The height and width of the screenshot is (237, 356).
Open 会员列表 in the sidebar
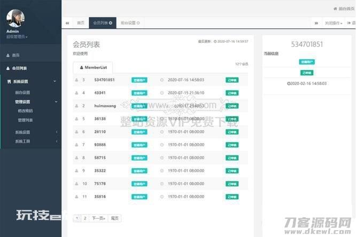tap(20, 68)
